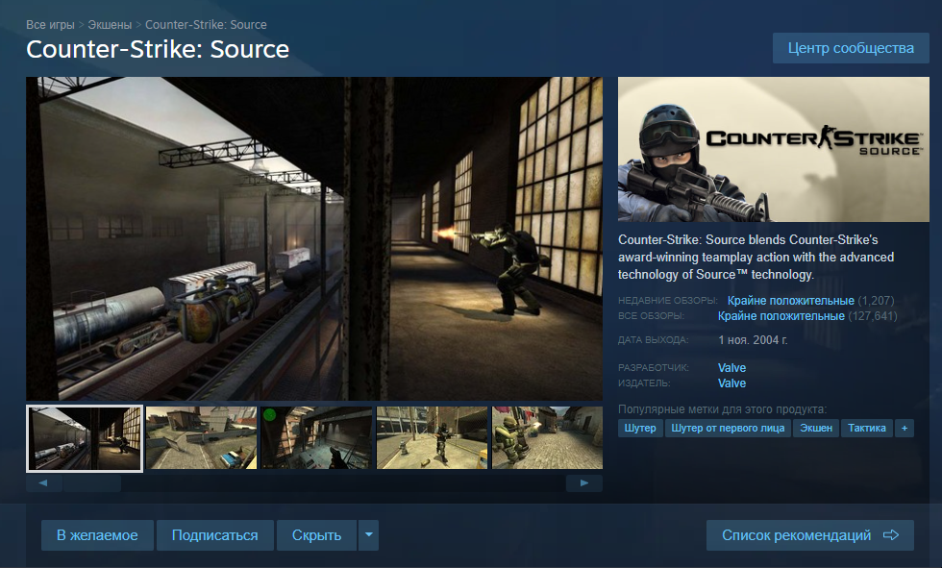
Task: Go to Экшены breadcrumb
Action: tap(110, 25)
